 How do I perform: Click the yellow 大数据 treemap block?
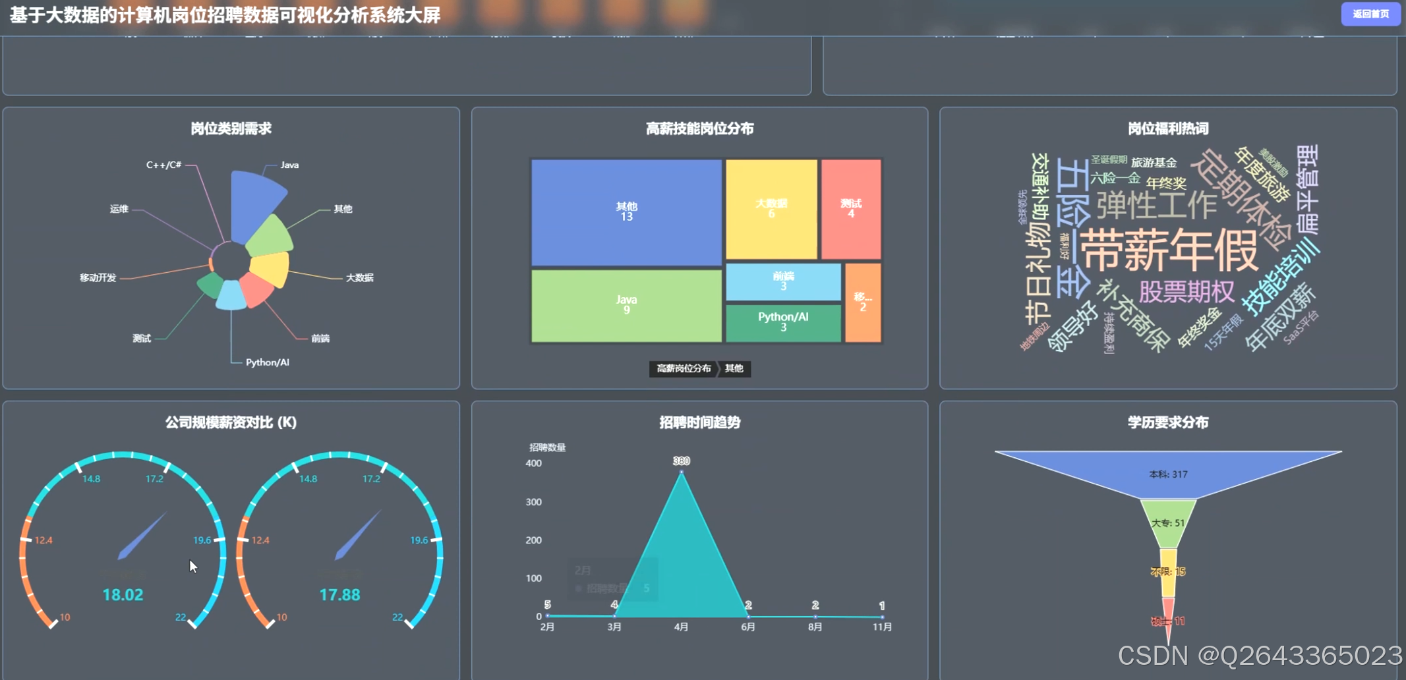pyautogui.click(x=771, y=209)
